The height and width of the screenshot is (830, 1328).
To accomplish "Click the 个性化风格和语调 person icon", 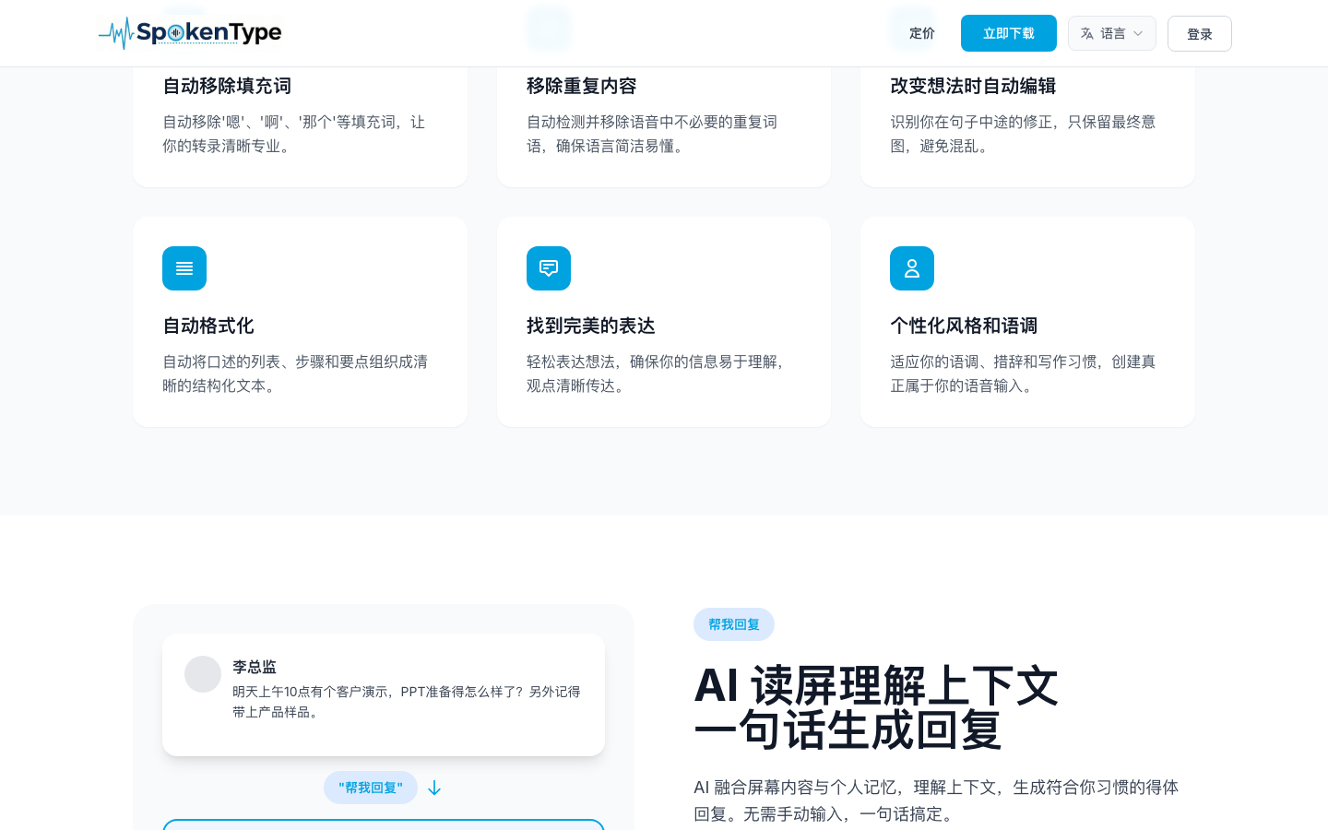I will (x=912, y=268).
